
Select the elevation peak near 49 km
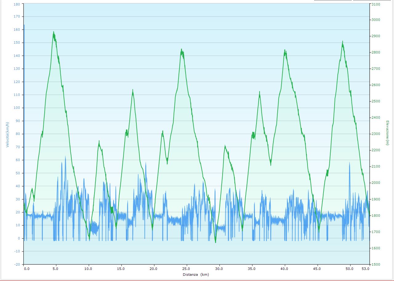pos(342,42)
